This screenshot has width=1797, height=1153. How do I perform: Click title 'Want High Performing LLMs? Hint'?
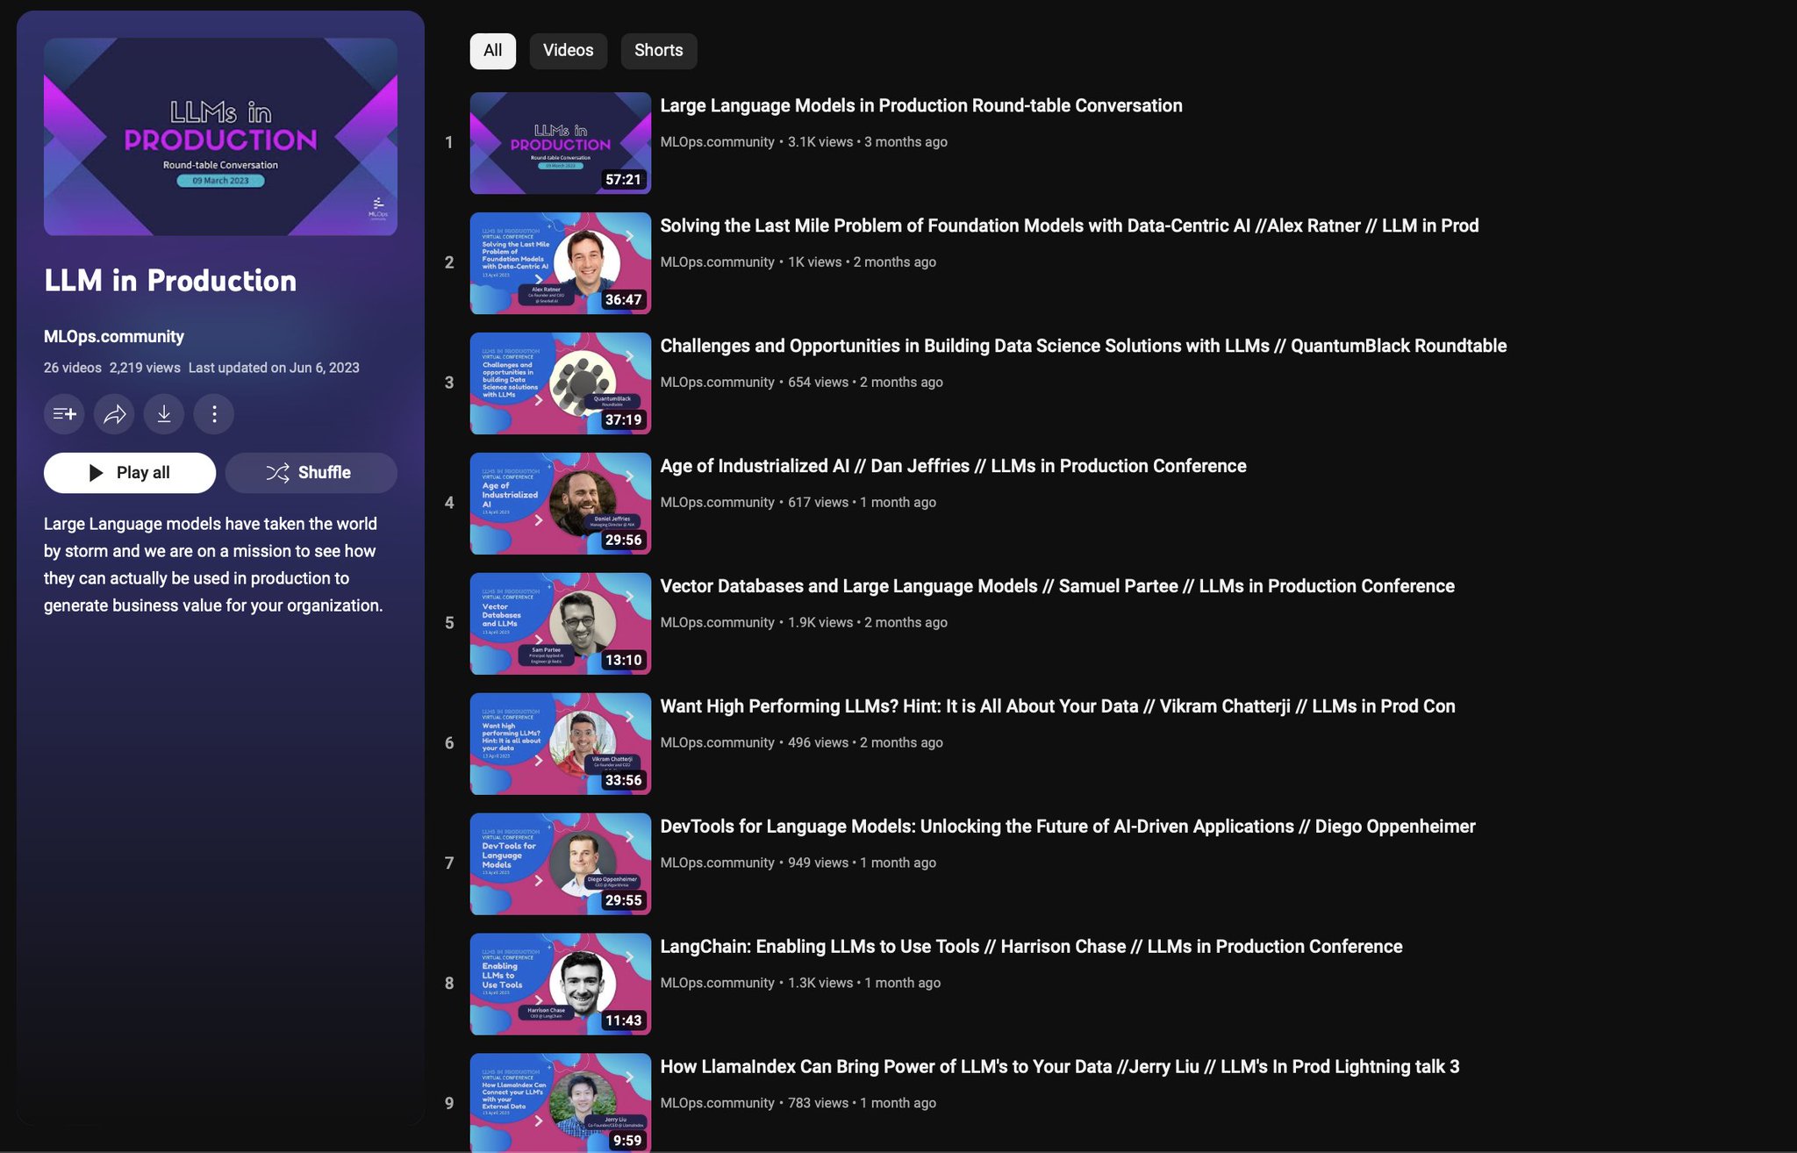(1057, 707)
